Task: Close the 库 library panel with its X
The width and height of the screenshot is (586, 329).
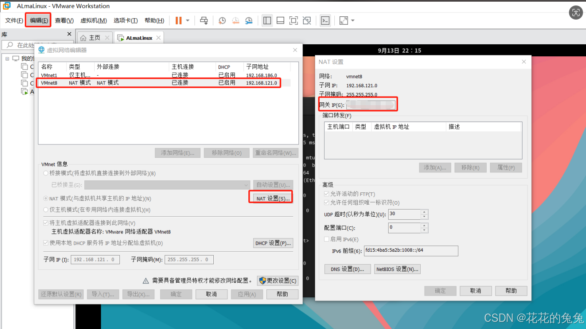Action: tap(69, 34)
